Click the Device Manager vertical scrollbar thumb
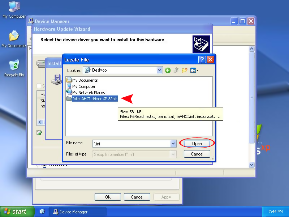 pos(251,98)
